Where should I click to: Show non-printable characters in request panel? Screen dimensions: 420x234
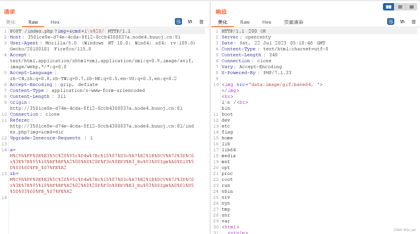point(190,21)
